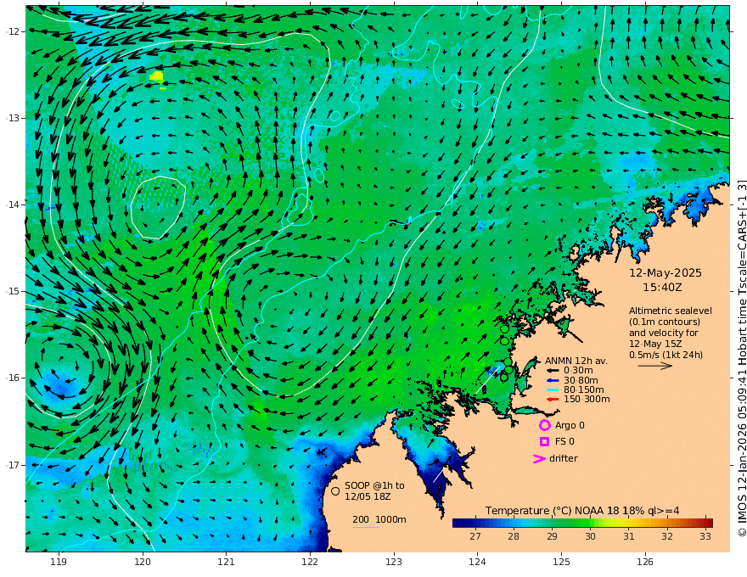Click the colorbar's yellow section near 30.5
Screen dimensions: 747x577
tap(609, 523)
